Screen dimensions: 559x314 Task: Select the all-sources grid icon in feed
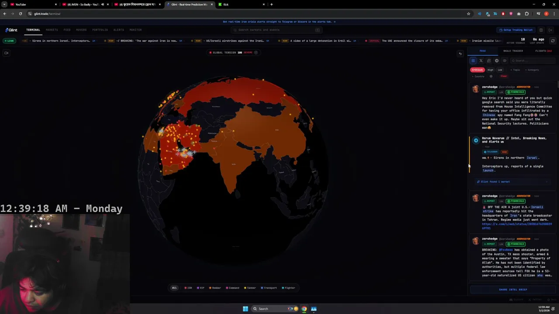click(x=473, y=61)
